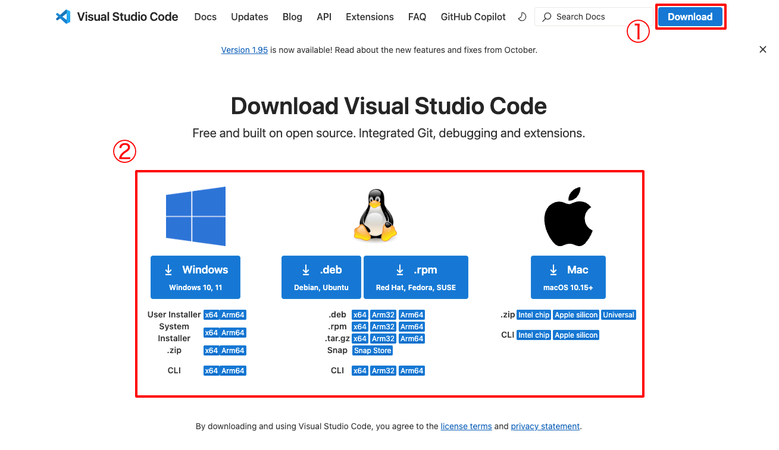Click the blue Download button top right
The height and width of the screenshot is (450, 779).
[690, 17]
